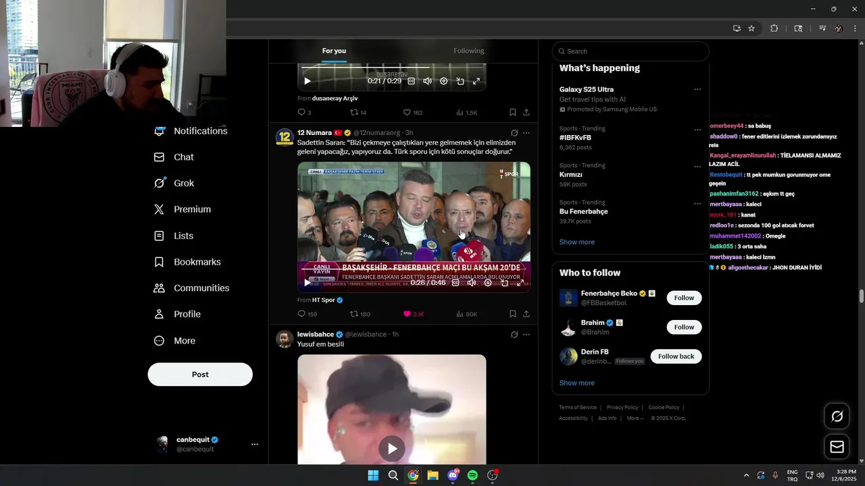Open options for Kırmızı trend

click(697, 167)
